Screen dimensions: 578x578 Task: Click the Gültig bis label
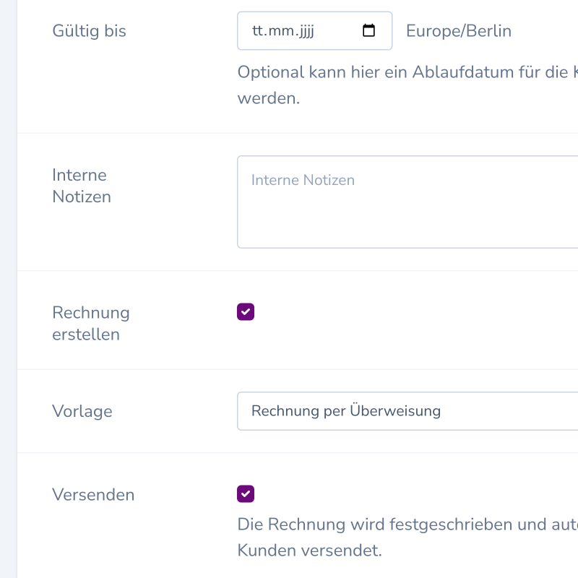pyautogui.click(x=89, y=31)
